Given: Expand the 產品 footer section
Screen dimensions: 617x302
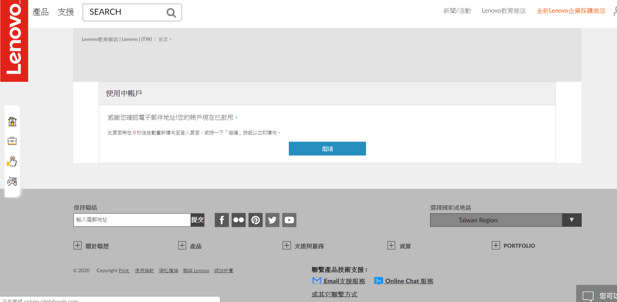Looking at the screenshot, I should tap(182, 246).
